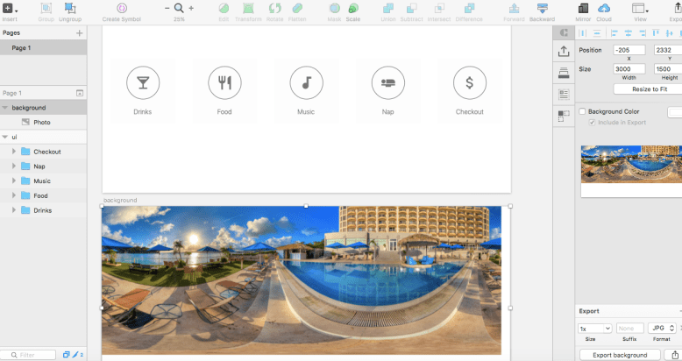Expand the Food layer folder
The height and width of the screenshot is (361, 682).
point(14,195)
